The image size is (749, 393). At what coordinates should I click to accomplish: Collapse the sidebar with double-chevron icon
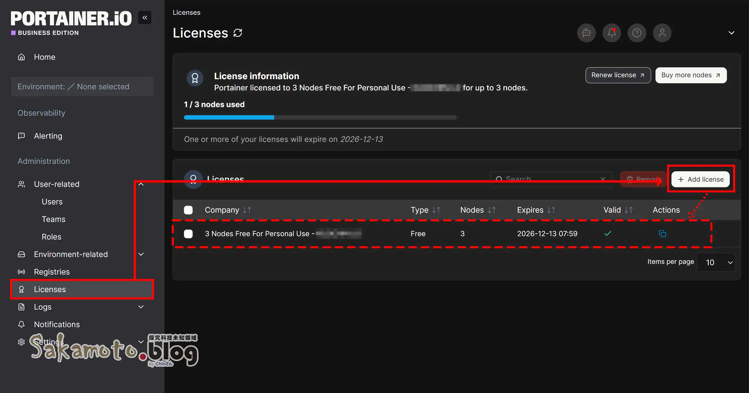click(x=145, y=18)
